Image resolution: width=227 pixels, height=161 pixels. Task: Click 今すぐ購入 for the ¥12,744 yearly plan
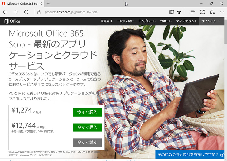tap(87, 127)
